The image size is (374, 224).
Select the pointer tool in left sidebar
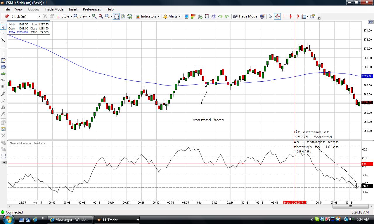3,27
